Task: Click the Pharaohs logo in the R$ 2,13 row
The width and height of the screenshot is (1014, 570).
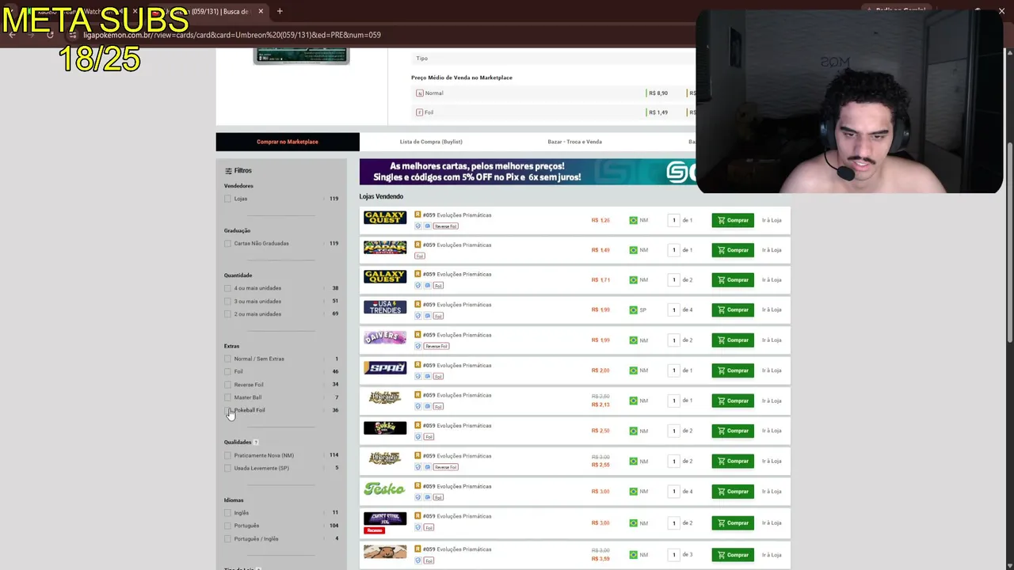Action: click(x=385, y=398)
